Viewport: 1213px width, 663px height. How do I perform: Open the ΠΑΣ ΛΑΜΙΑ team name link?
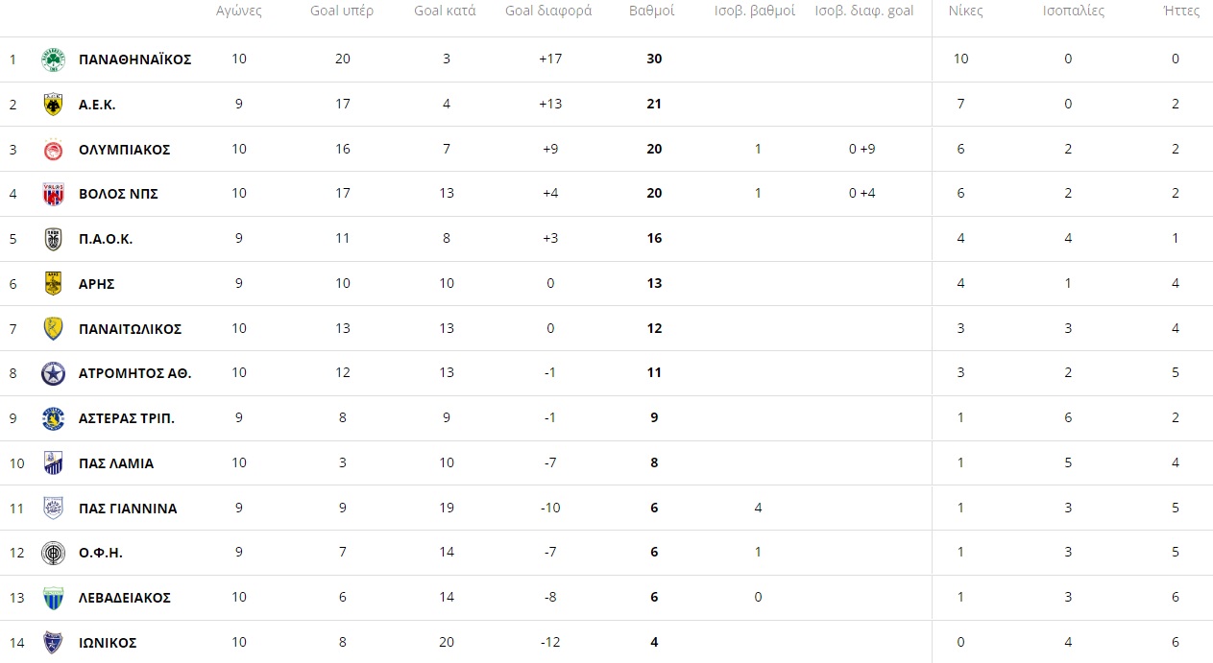point(116,463)
